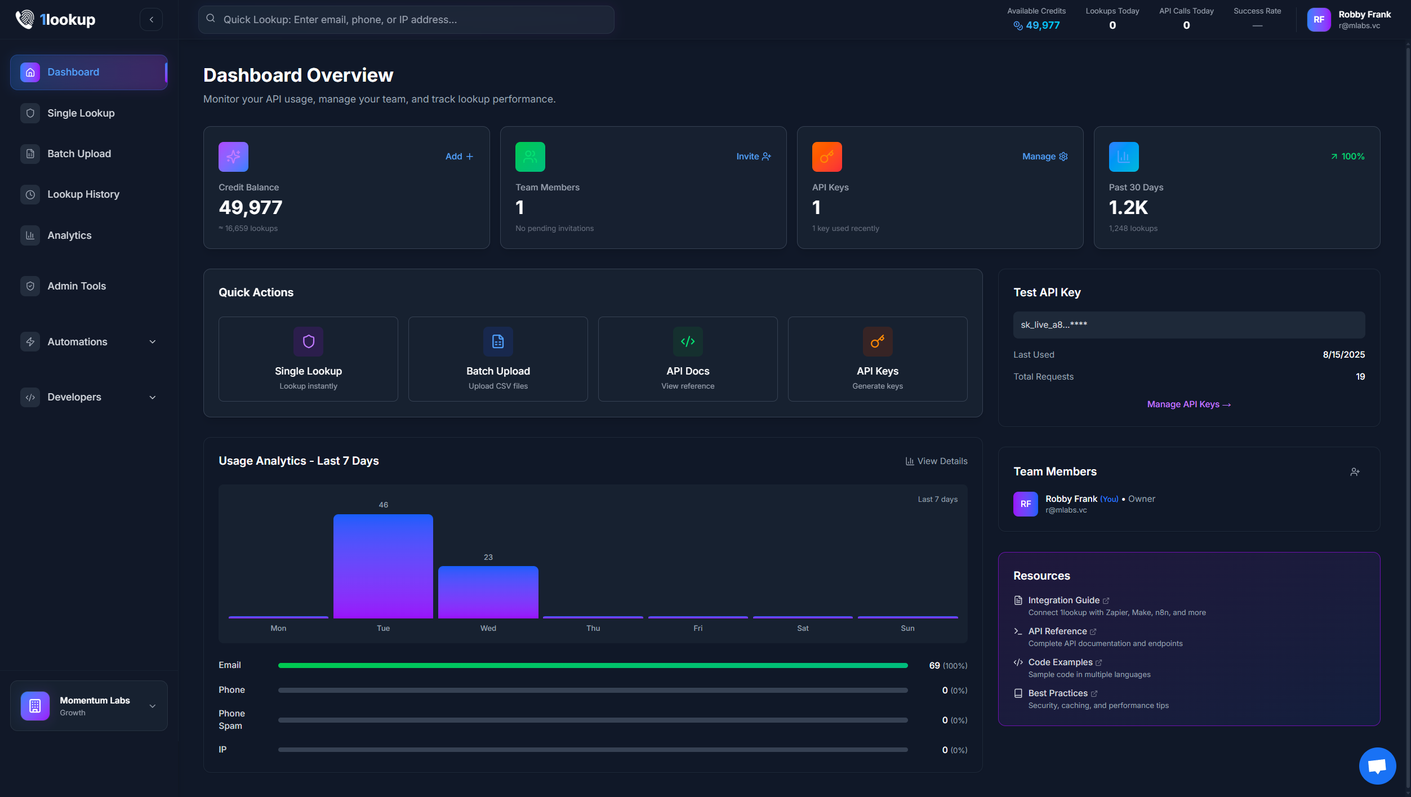Screen dimensions: 1411x797
Task: Click the 1lookup fingerprint logo
Action: (25, 20)
